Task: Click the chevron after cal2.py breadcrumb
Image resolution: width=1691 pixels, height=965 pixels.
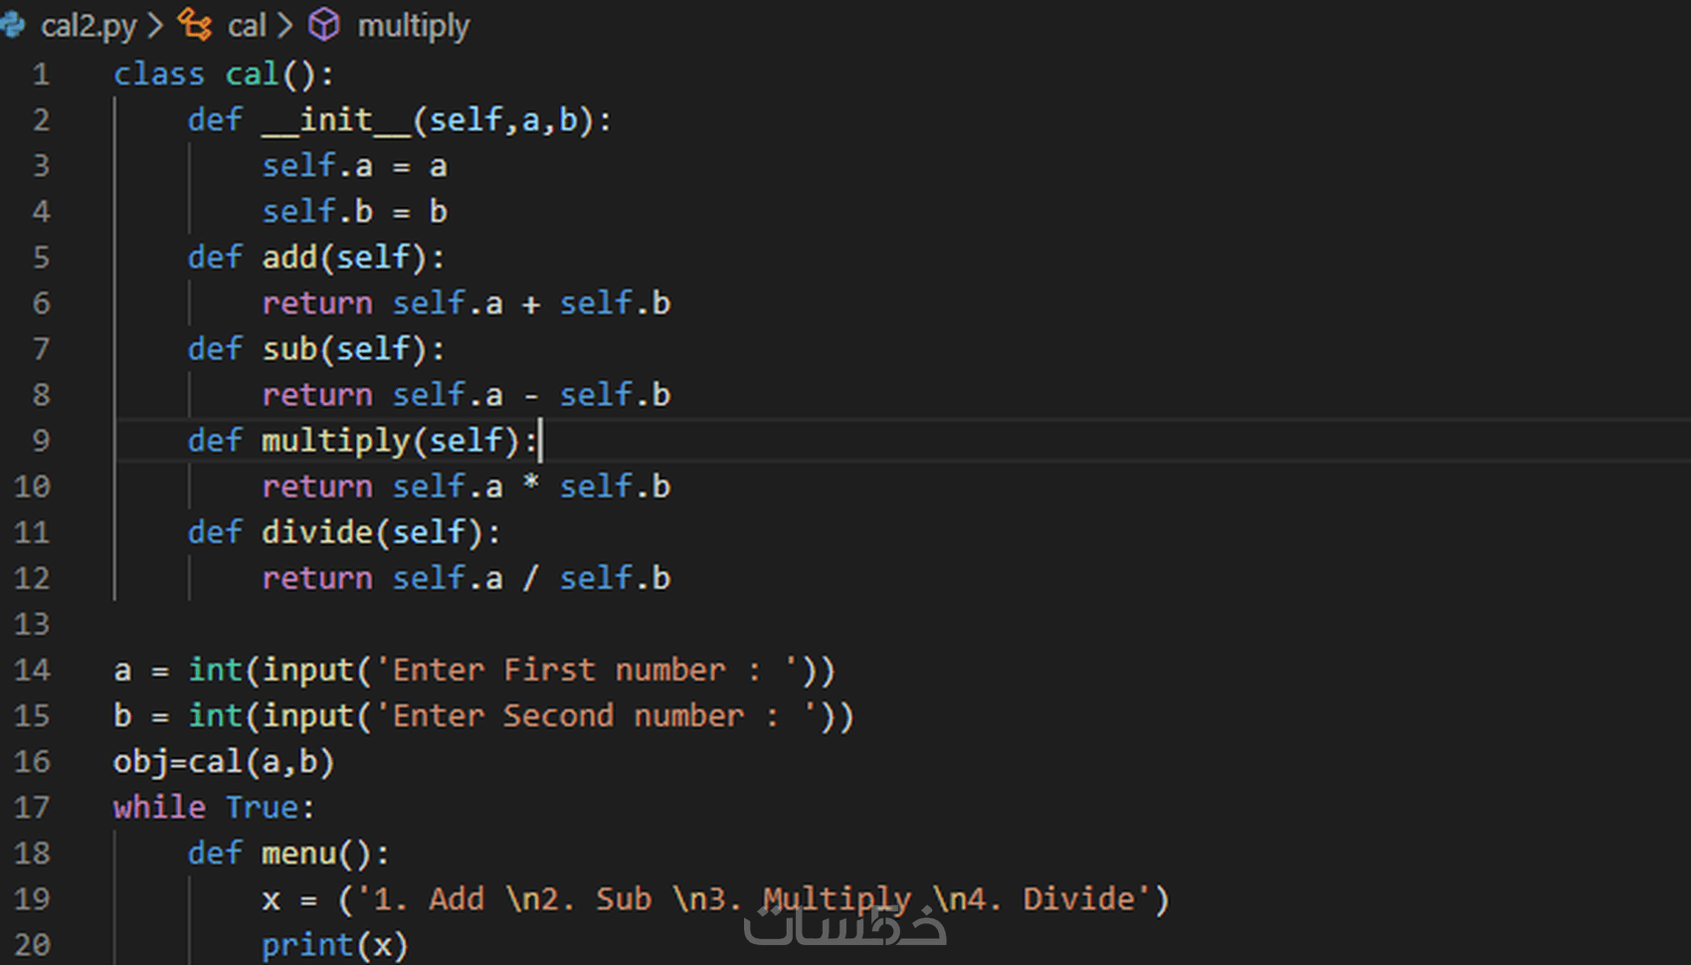Action: (x=155, y=25)
